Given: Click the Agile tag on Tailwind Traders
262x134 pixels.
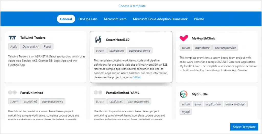Looking at the screenshot, I should [14, 47].
